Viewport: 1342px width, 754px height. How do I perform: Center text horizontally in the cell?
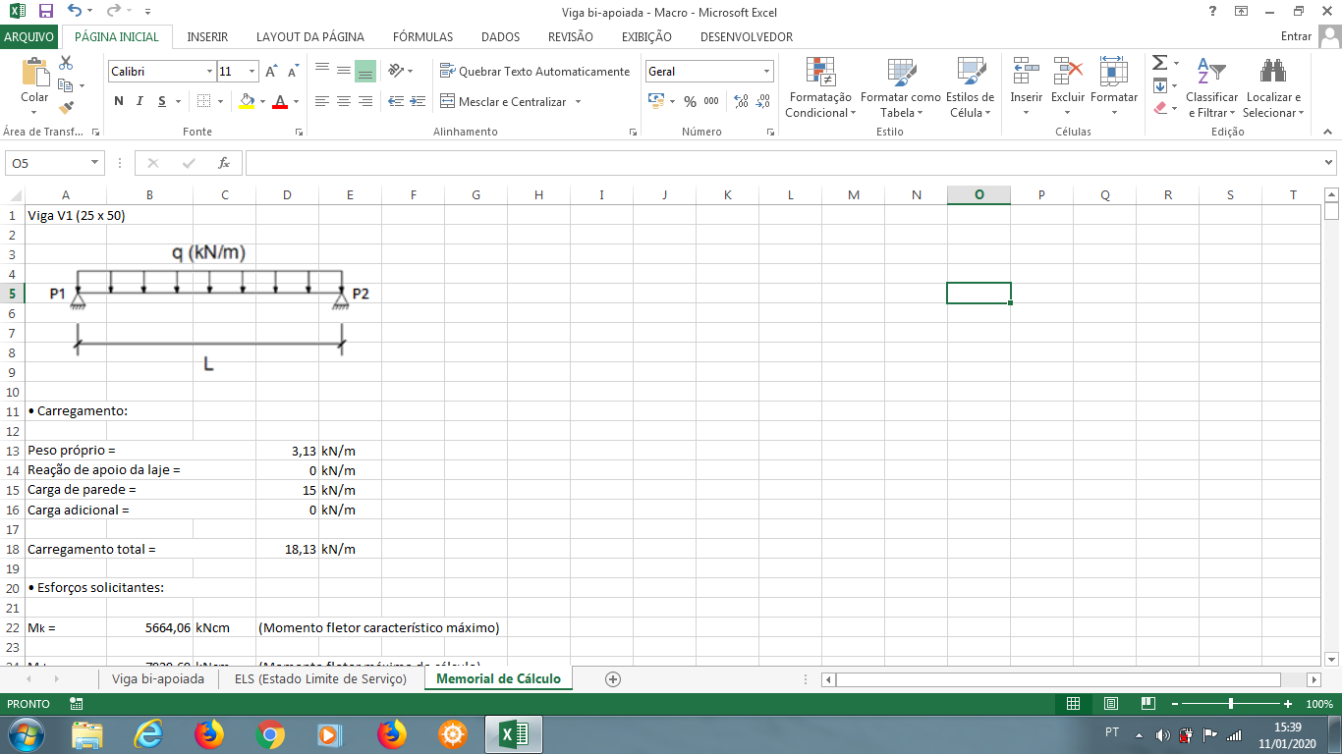(x=344, y=101)
